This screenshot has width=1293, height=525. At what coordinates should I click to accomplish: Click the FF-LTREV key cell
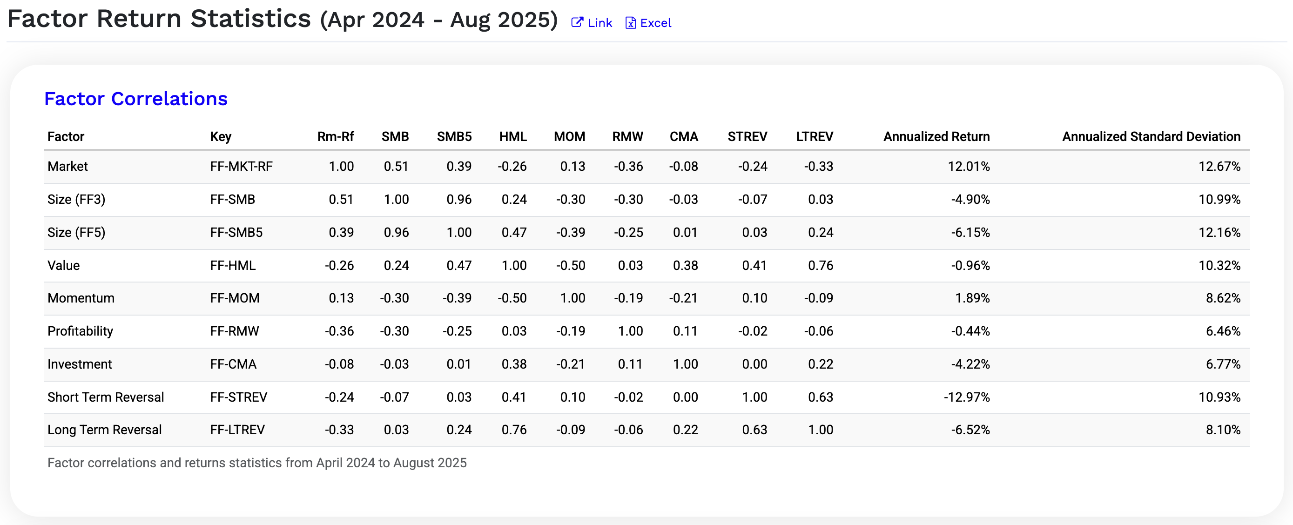pos(237,430)
